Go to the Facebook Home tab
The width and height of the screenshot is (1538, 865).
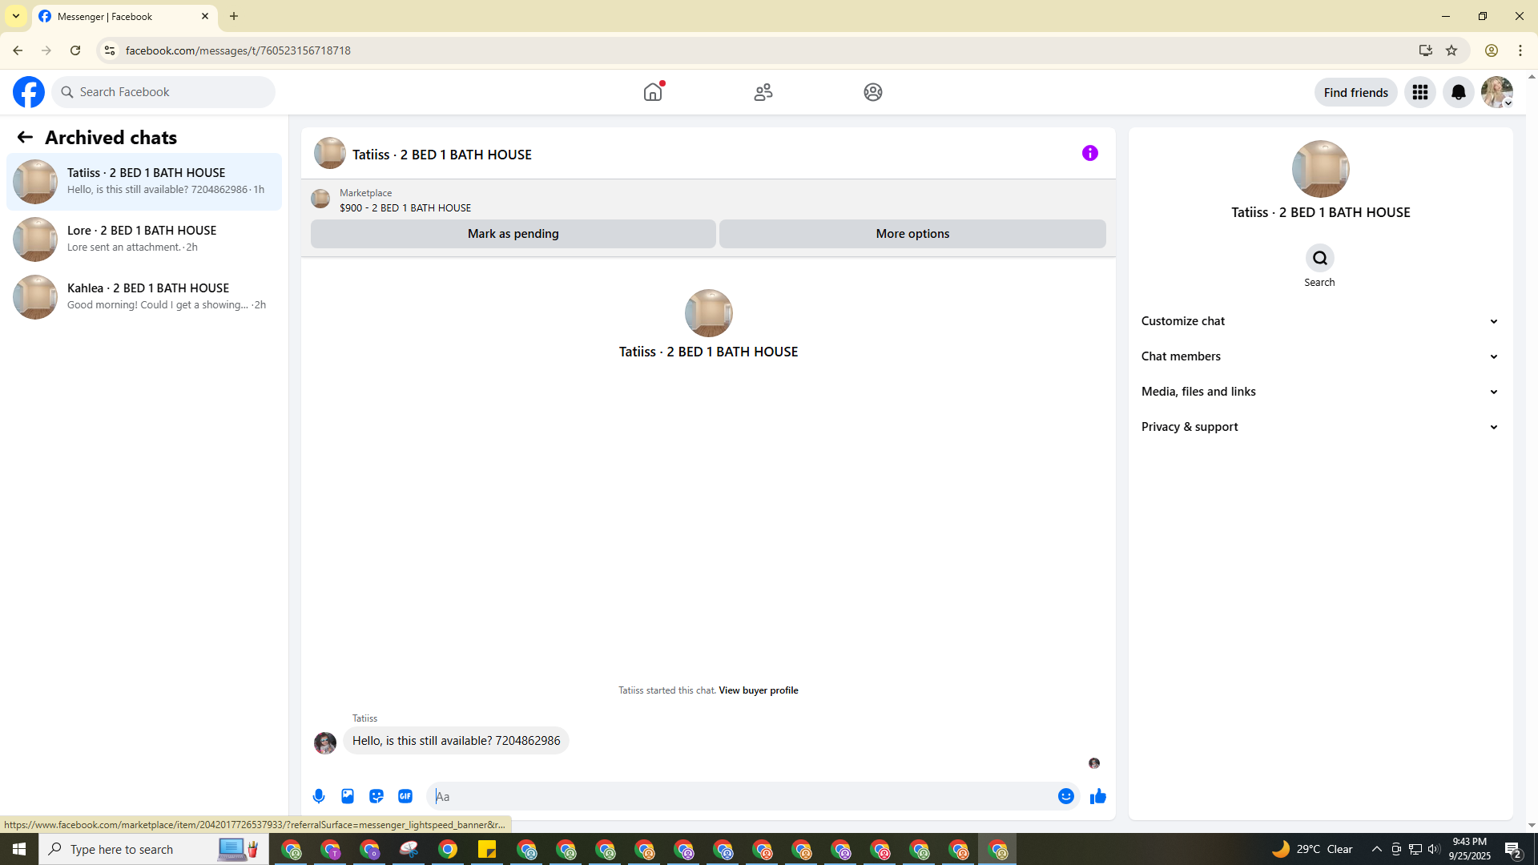(x=653, y=92)
